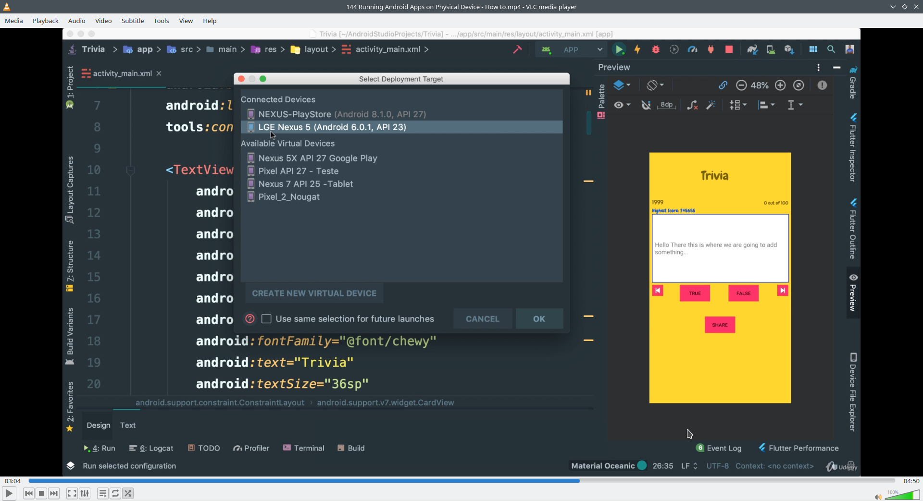Open the Preview panel options kebab menu
Screen dimensions: 923x501
[x=818, y=68]
